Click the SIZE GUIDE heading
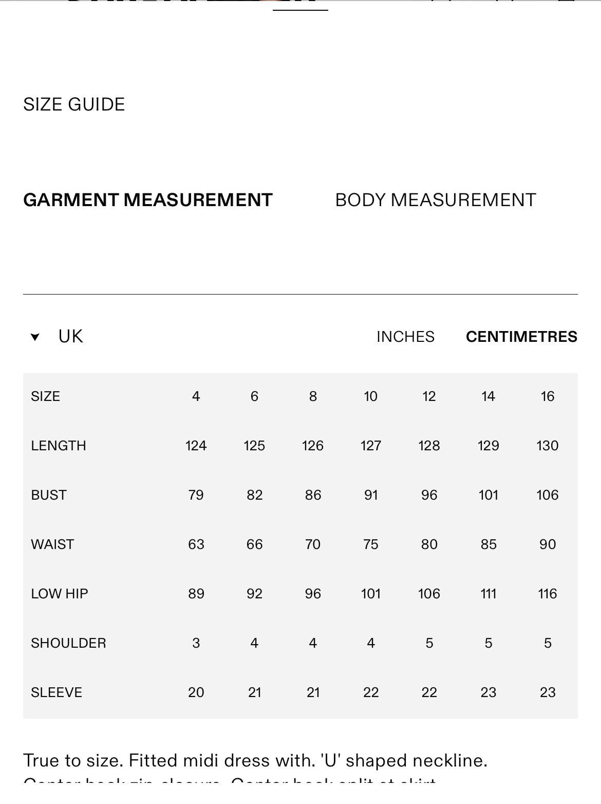 [74, 104]
